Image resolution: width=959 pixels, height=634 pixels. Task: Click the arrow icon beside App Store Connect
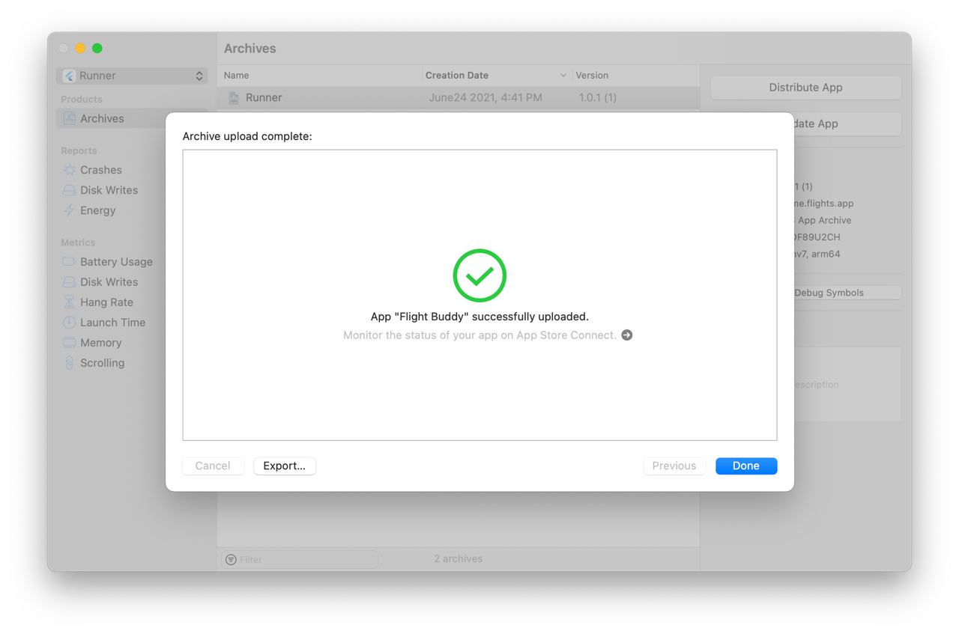[x=627, y=335]
